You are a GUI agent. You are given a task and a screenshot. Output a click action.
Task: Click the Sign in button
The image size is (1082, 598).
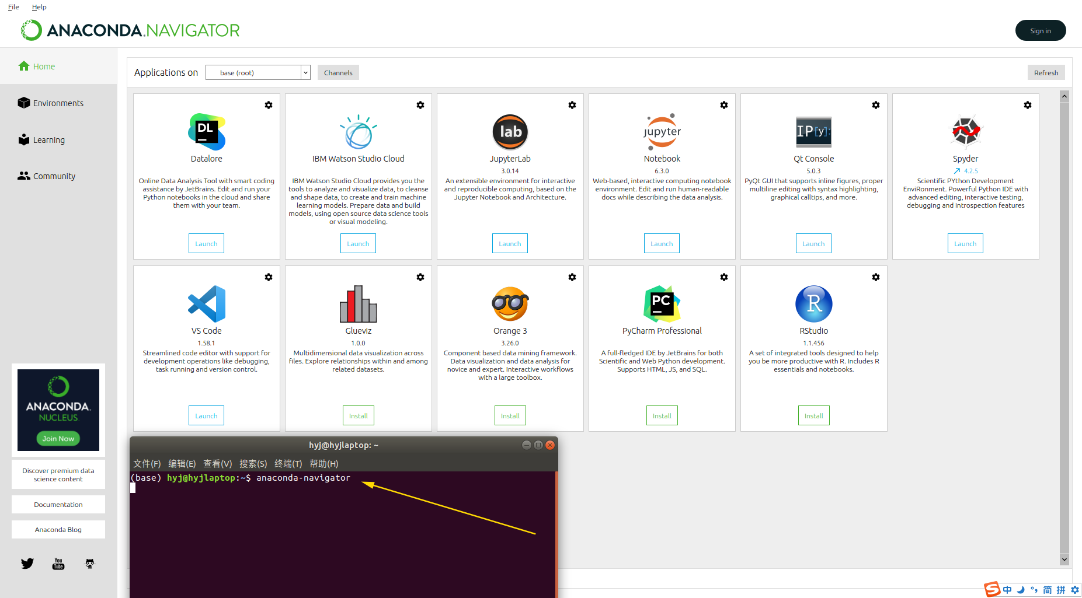[1041, 30]
